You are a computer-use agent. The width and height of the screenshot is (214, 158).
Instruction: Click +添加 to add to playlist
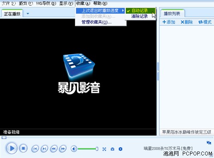click(x=169, y=22)
